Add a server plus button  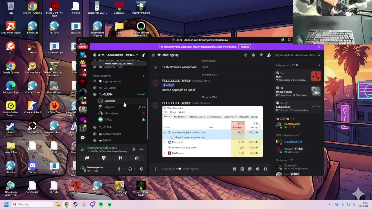(83, 138)
